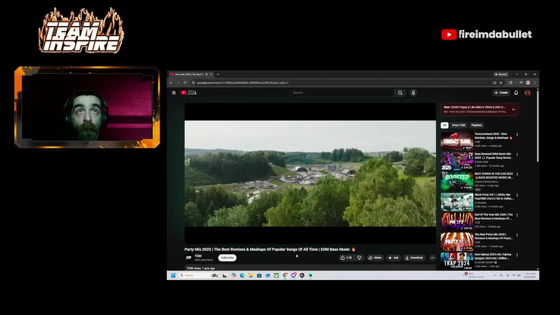This screenshot has height=315, width=560.
Task: Select the Playlists filter chip
Action: (x=476, y=125)
